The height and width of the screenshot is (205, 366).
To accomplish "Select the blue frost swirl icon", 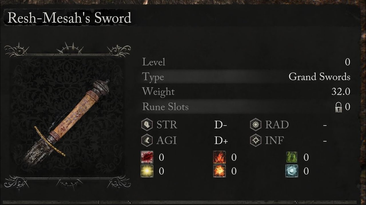I will pos(292,171).
